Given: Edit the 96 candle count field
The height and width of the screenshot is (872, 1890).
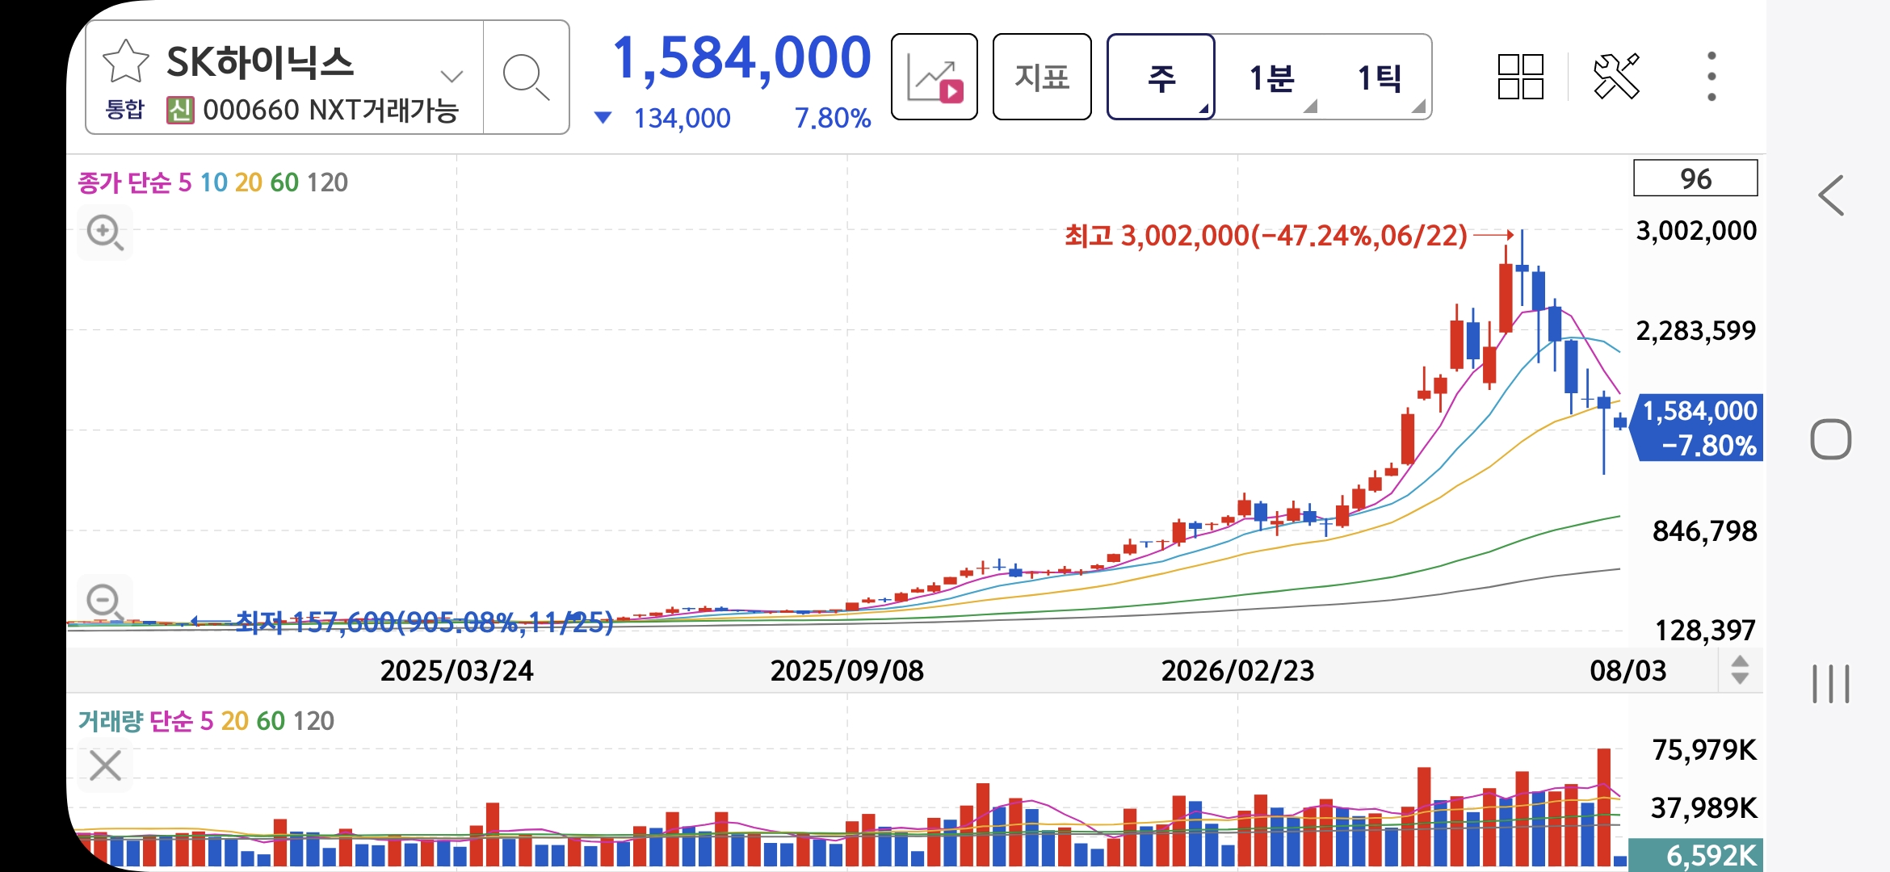Looking at the screenshot, I should 1695,178.
